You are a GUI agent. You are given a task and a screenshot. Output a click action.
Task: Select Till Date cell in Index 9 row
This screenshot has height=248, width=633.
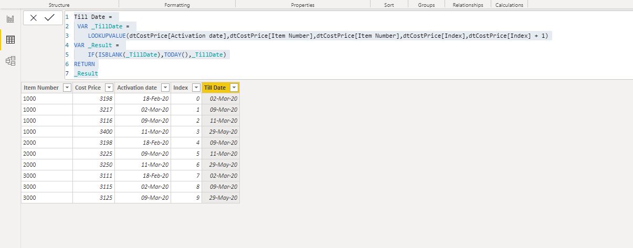point(221,198)
